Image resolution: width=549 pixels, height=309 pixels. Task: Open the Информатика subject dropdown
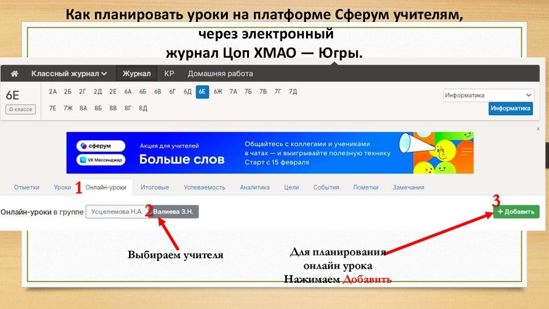[488, 95]
